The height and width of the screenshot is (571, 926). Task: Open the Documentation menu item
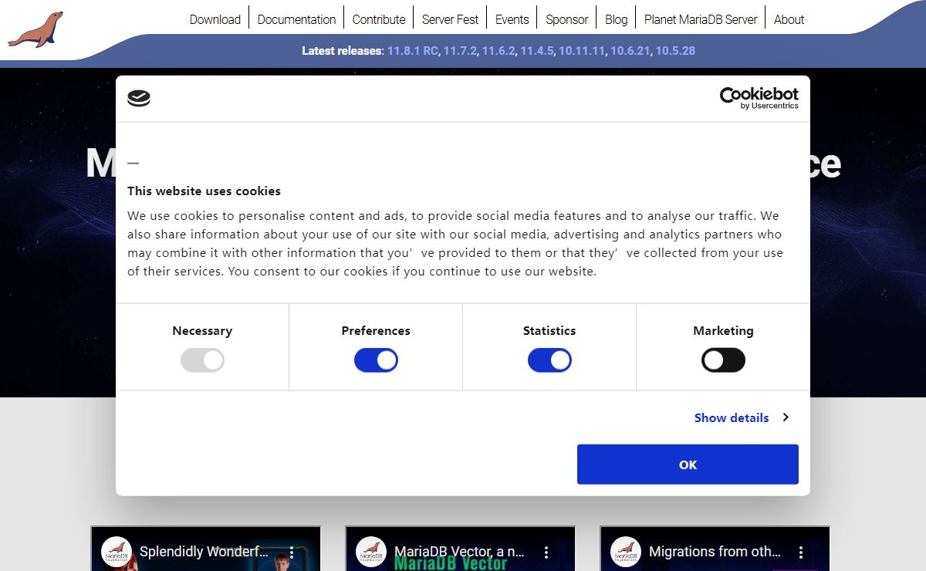[x=296, y=19]
